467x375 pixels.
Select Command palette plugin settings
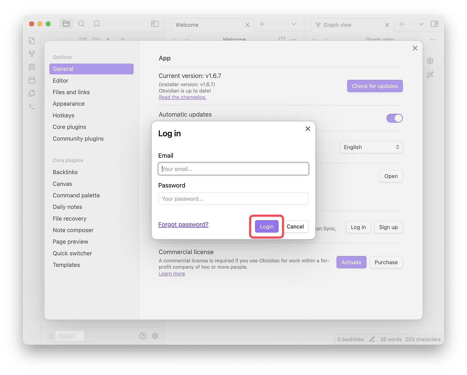point(91,195)
